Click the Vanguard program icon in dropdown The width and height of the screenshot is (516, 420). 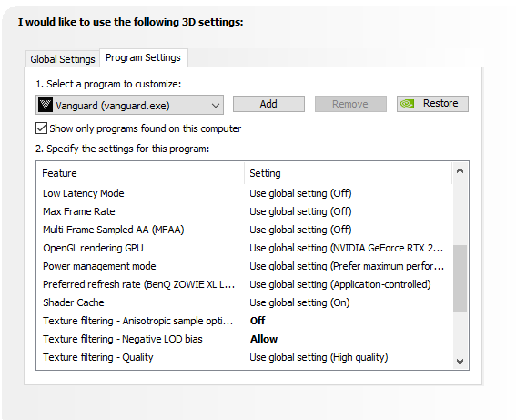click(46, 105)
